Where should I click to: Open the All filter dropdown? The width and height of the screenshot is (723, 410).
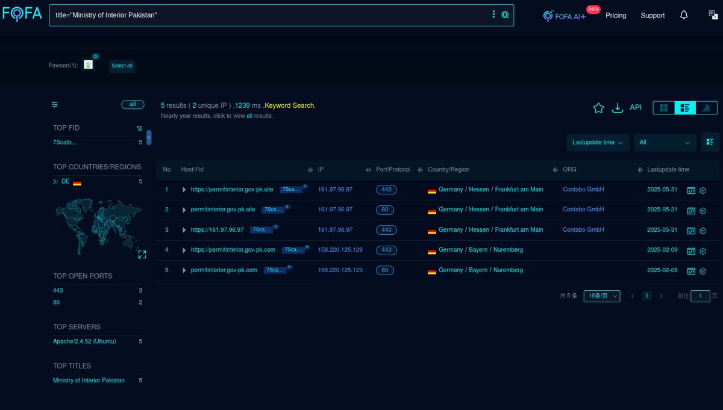pyautogui.click(x=665, y=143)
